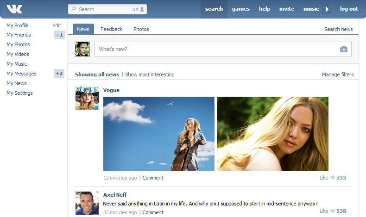Image resolution: width=366 pixels, height=217 pixels.
Task: Open Axel Neff's profile picture
Action: (x=87, y=203)
